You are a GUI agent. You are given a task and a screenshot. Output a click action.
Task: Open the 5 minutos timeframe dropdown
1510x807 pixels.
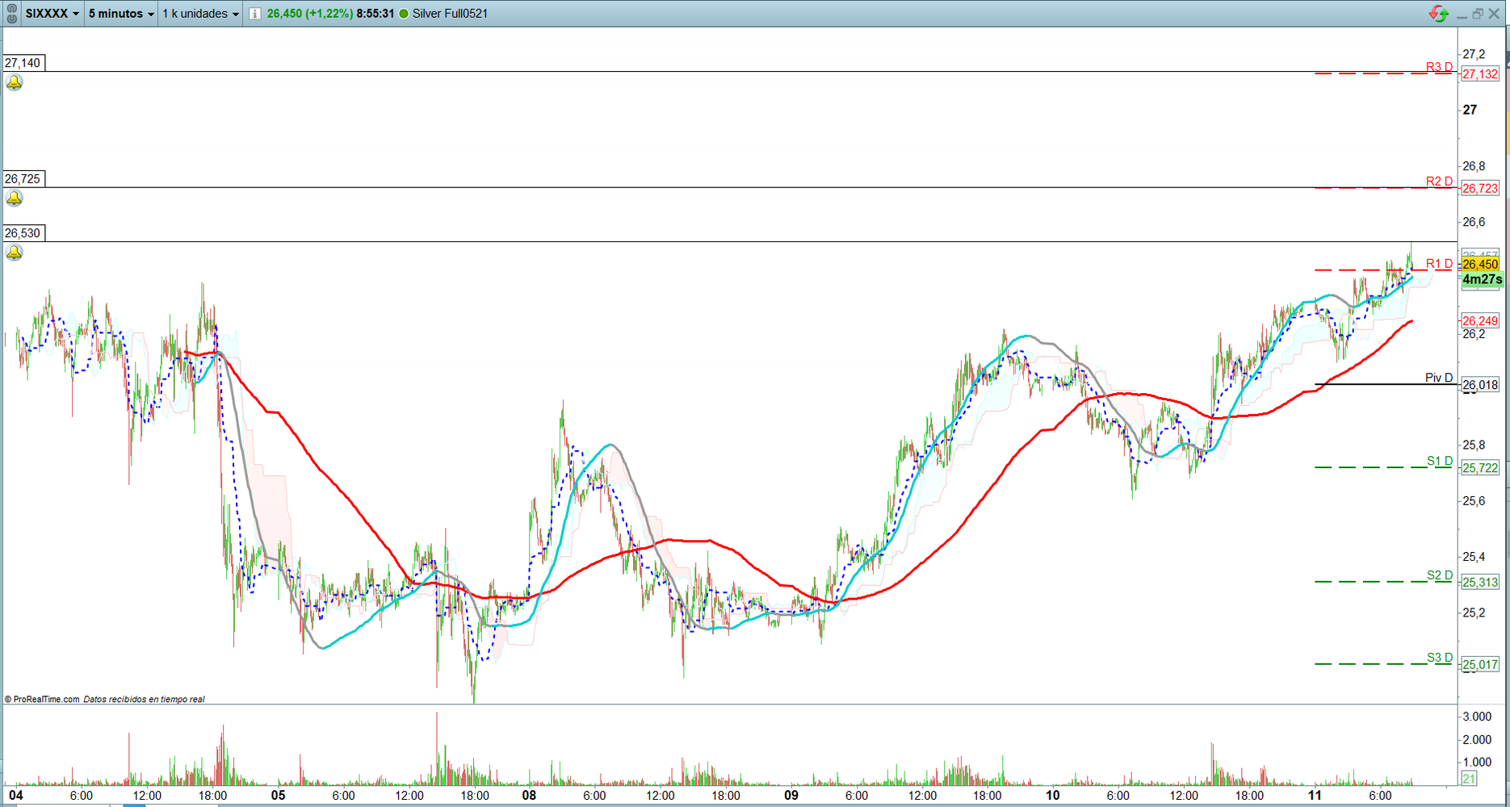tap(121, 14)
